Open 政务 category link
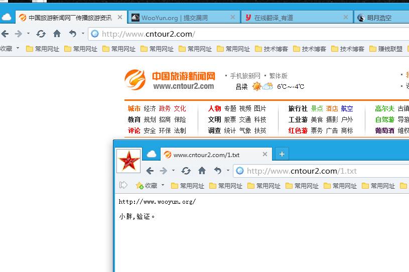Viewport: 409px width, 272px height. [165, 108]
